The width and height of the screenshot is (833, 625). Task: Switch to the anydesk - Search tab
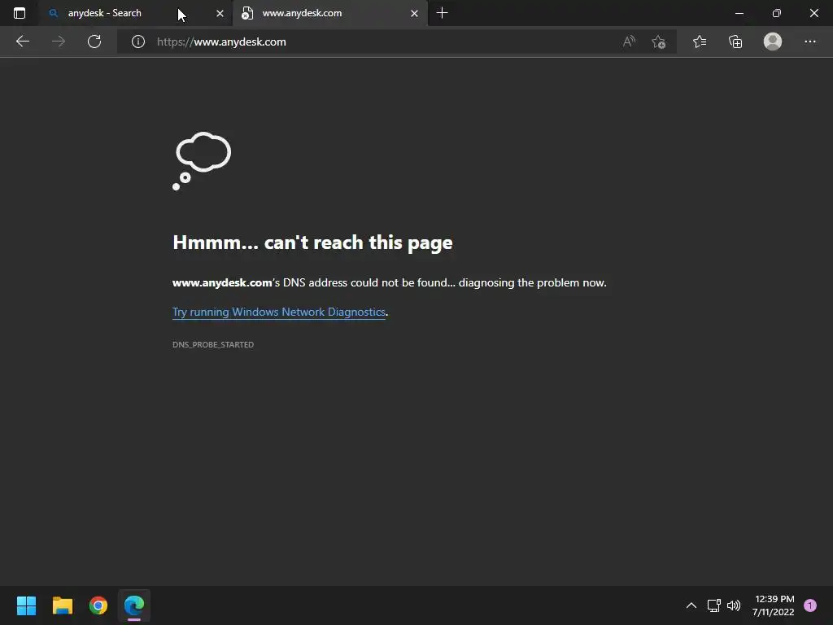click(x=135, y=13)
